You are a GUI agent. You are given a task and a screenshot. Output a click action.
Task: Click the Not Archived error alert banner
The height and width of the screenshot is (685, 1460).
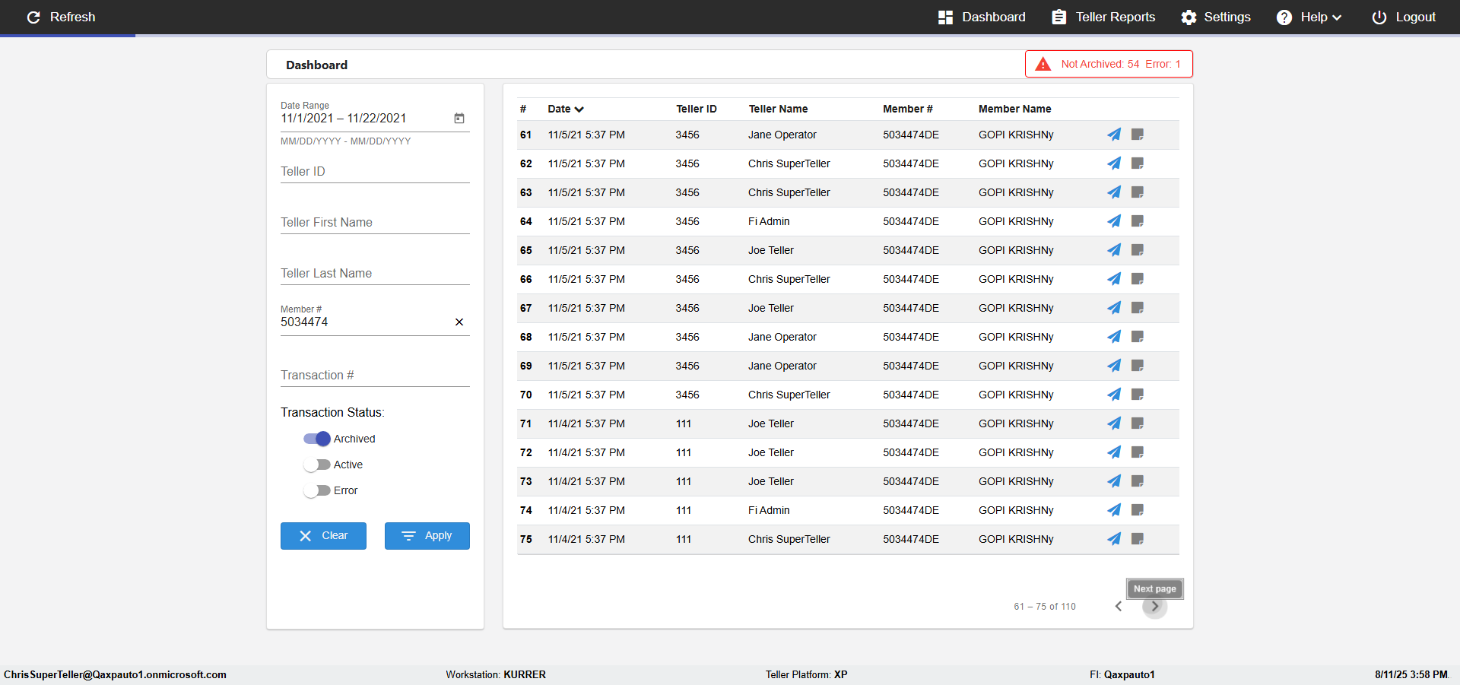point(1109,64)
